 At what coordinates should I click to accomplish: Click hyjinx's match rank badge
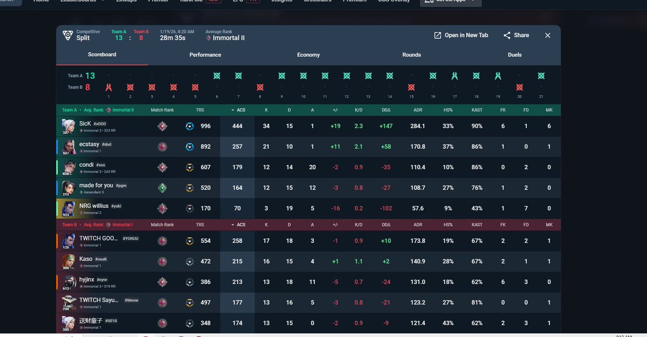coord(162,282)
